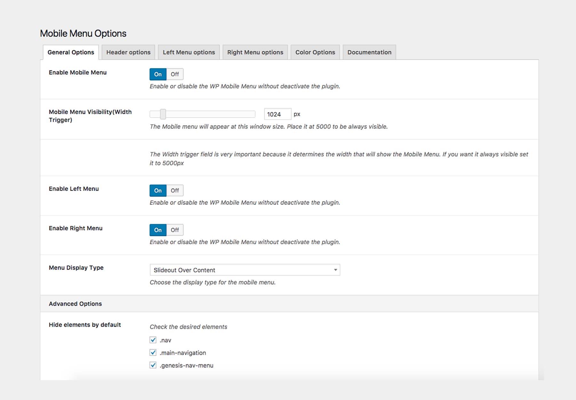The height and width of the screenshot is (400, 576).
Task: Click On for Enable Left Menu
Action: tap(158, 190)
